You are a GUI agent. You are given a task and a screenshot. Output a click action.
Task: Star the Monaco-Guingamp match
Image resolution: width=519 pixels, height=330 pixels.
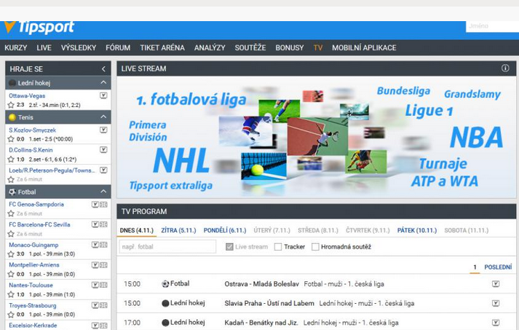point(11,254)
